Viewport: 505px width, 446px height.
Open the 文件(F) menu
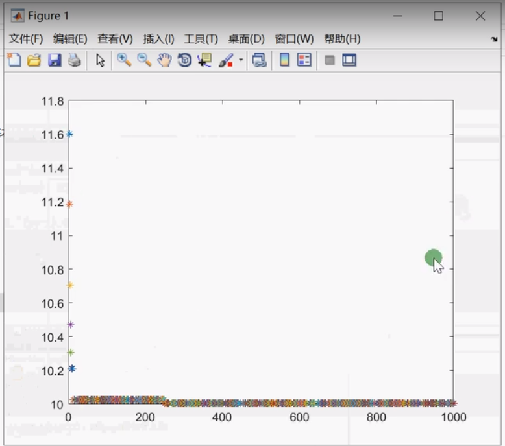[26, 39]
